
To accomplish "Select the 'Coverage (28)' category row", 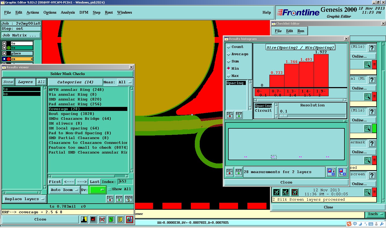I will [x=88, y=109].
